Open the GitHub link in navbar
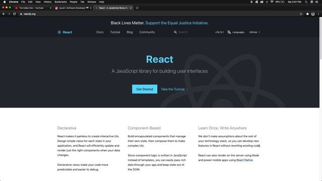 (255, 32)
